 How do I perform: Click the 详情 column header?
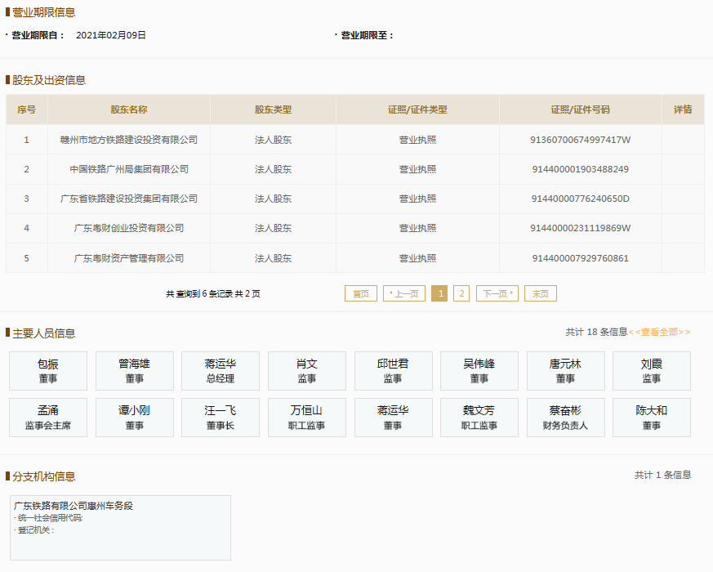[x=683, y=109]
